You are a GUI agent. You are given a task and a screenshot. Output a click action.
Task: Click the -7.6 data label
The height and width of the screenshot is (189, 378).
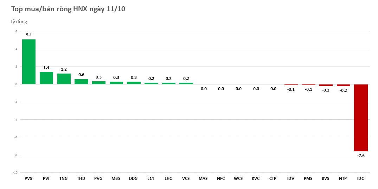pos(361,155)
